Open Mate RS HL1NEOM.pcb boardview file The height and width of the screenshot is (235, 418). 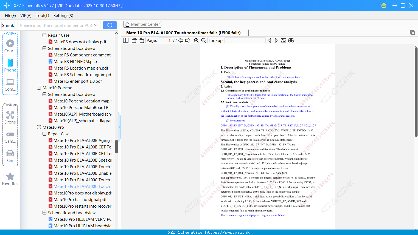pos(75,62)
